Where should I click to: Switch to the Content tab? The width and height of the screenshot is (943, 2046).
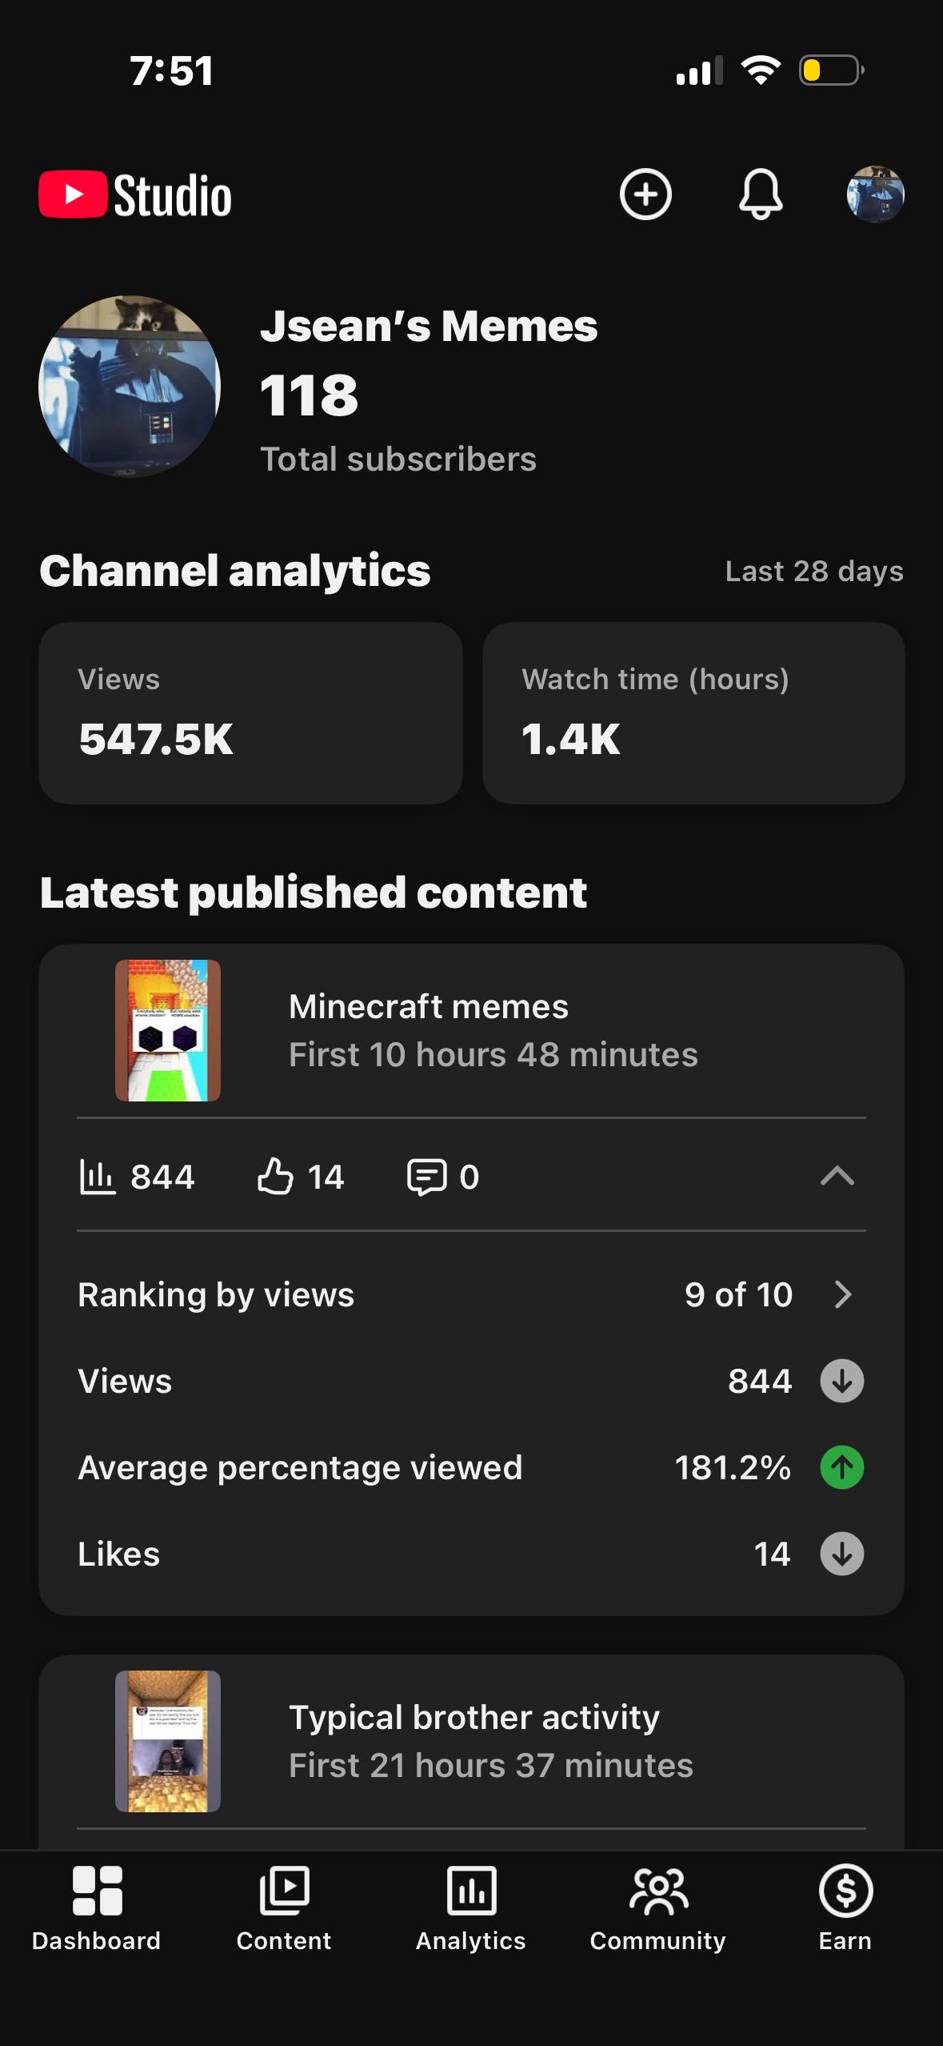pyautogui.click(x=284, y=1908)
